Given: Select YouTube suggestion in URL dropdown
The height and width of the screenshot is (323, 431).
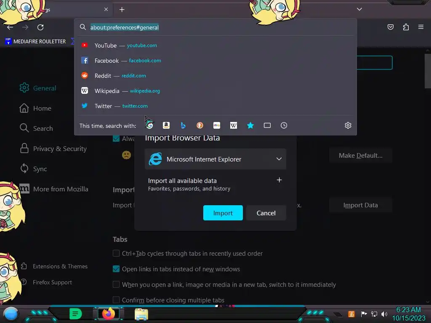Looking at the screenshot, I should [x=215, y=45].
